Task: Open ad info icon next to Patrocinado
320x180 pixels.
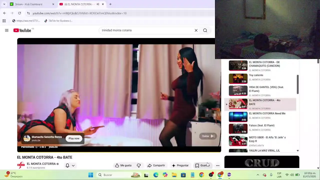Action: tap(36, 147)
